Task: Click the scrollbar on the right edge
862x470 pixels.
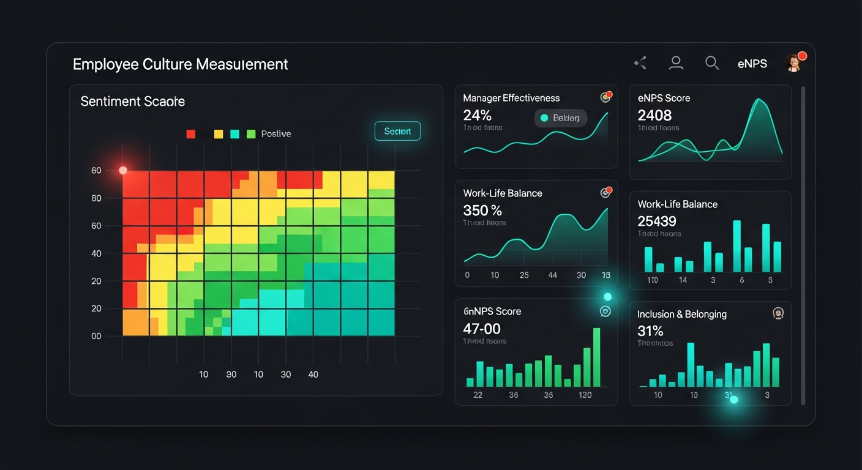Action: [803, 245]
